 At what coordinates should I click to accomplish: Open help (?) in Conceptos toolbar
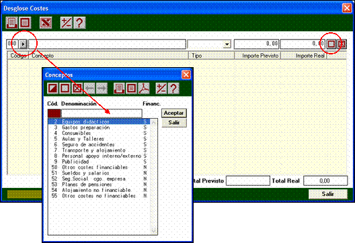click(173, 88)
